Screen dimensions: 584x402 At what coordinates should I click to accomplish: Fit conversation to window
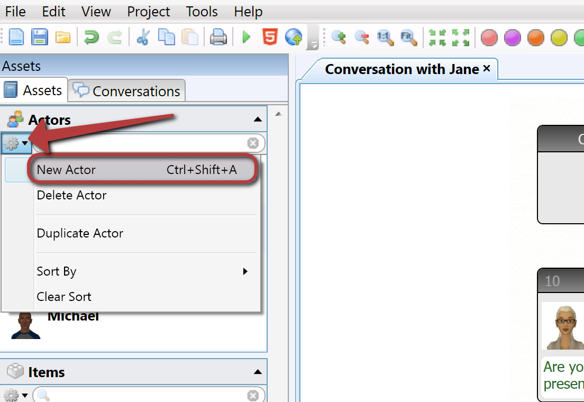click(x=408, y=38)
